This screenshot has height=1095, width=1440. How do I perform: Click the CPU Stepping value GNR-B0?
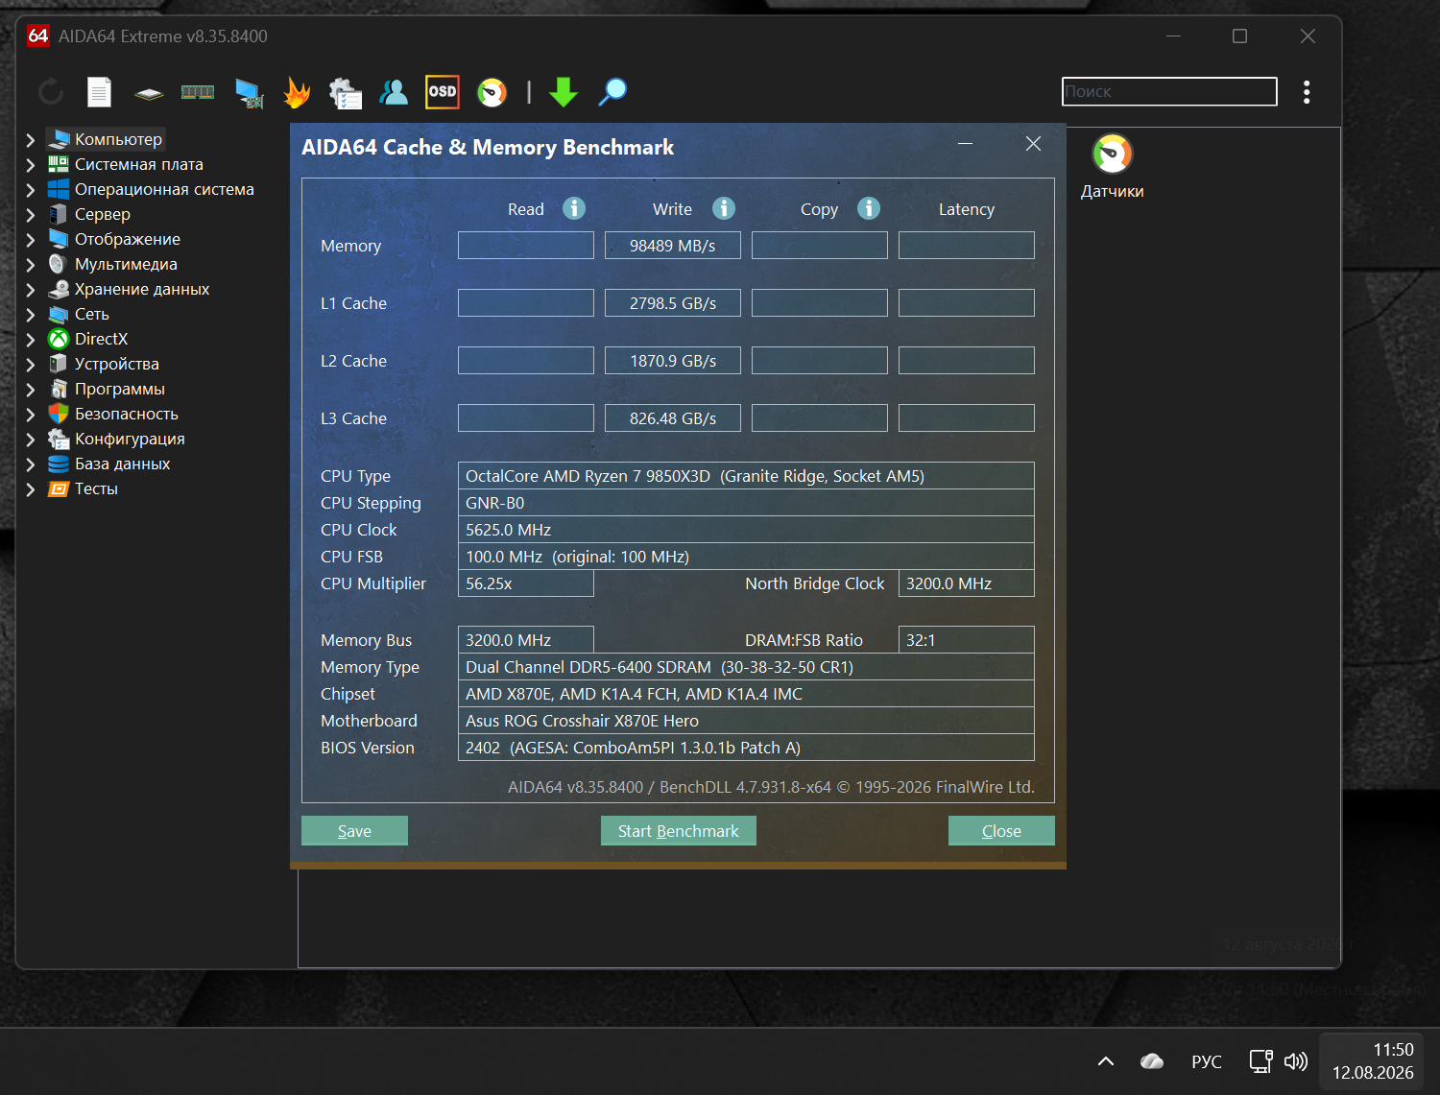(x=746, y=503)
